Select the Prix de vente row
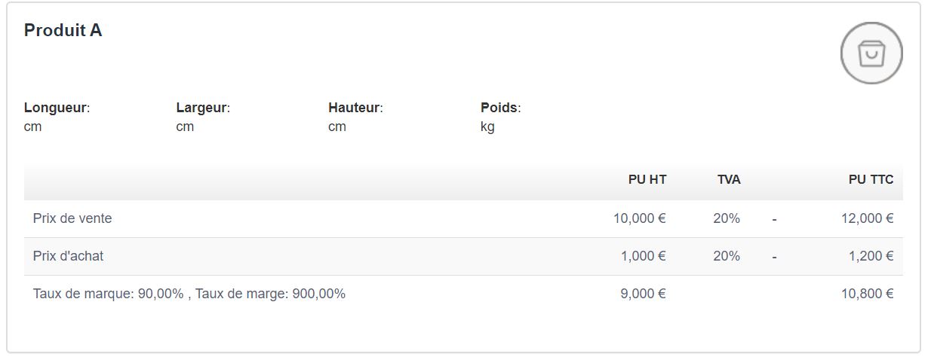The height and width of the screenshot is (363, 931). (x=72, y=218)
